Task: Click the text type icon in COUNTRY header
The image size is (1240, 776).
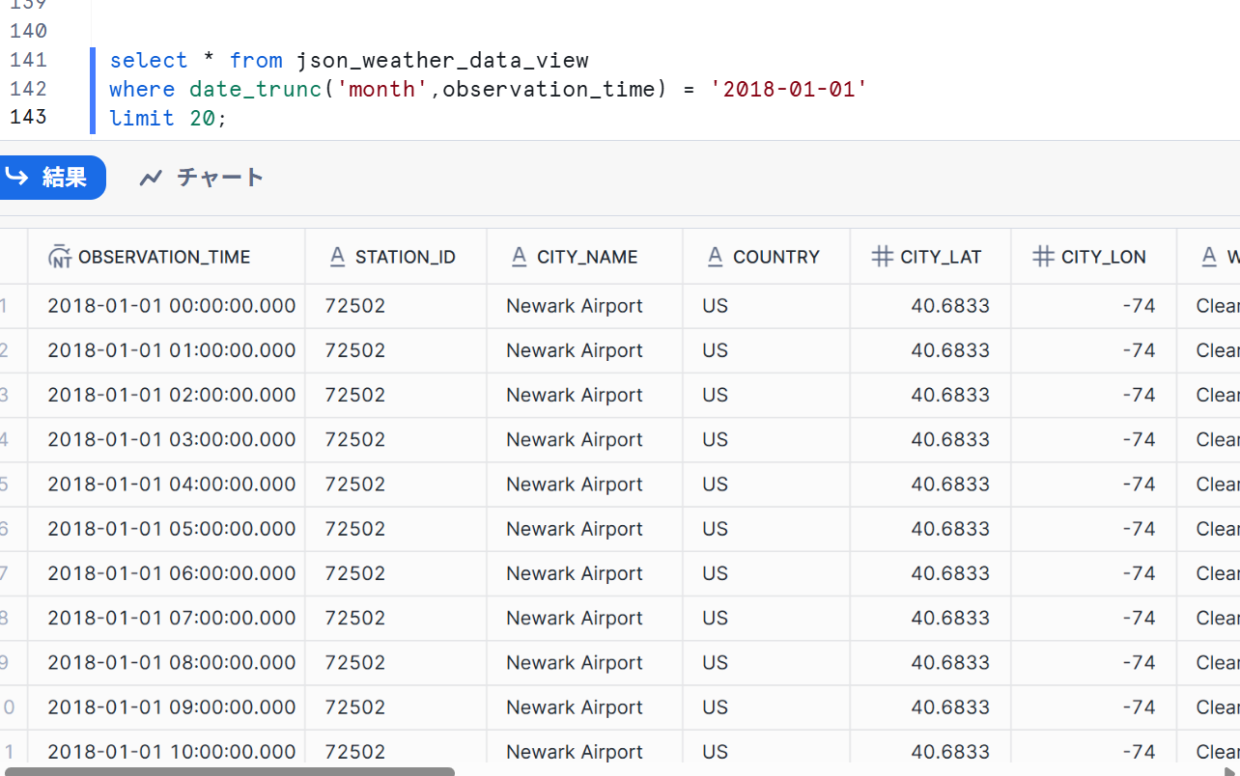Action: click(715, 257)
